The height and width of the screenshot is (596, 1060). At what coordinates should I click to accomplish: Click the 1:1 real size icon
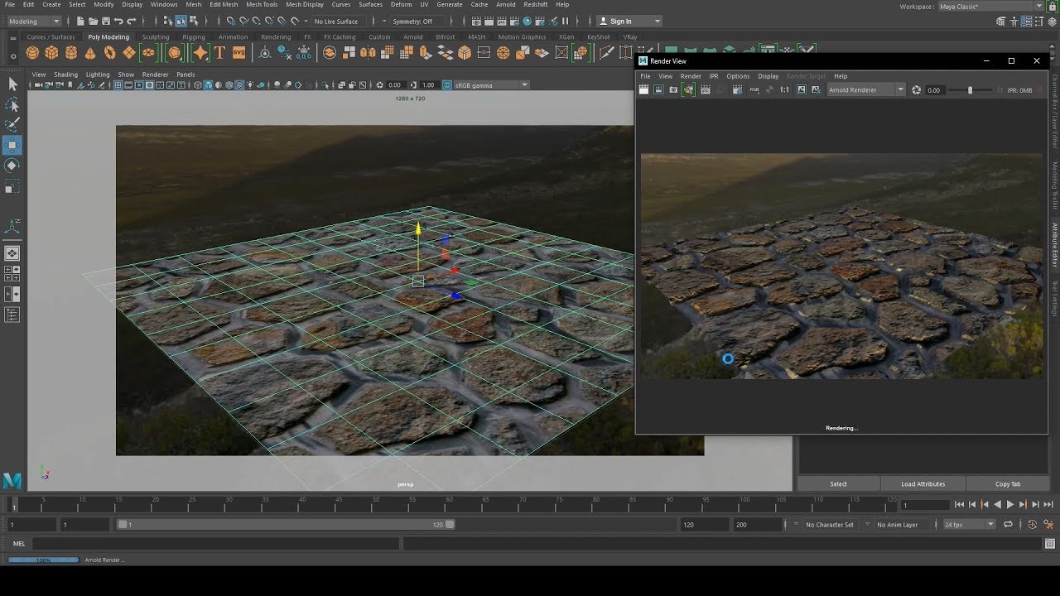coord(784,89)
